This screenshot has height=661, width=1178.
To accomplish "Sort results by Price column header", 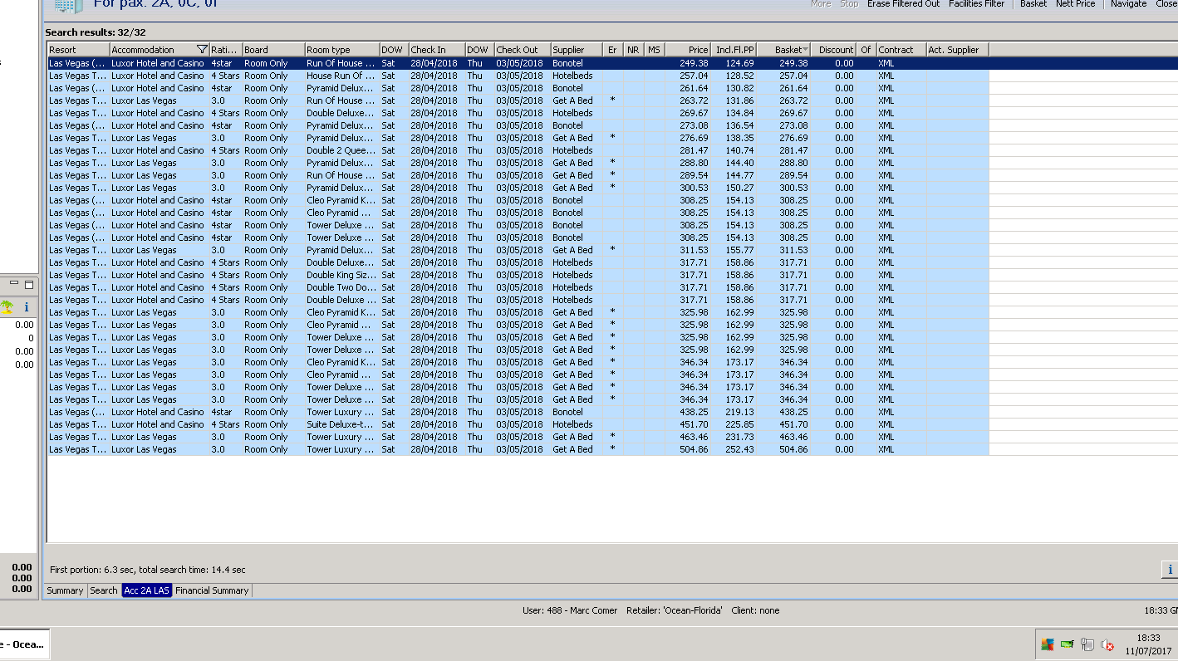I will 688,50.
